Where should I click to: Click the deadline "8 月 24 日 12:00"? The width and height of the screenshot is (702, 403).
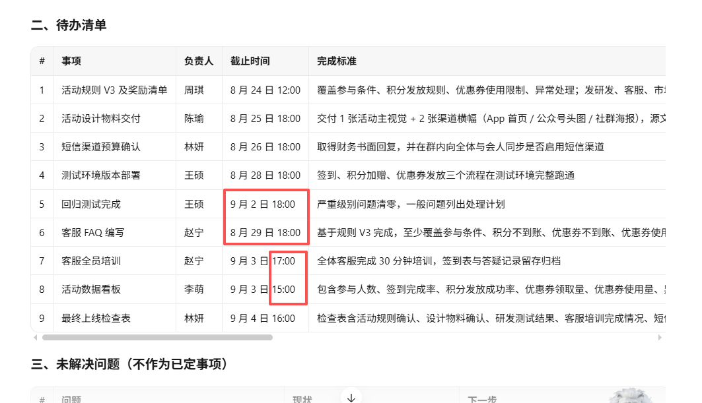pos(265,90)
